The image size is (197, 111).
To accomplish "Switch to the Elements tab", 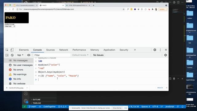I will [24, 50].
